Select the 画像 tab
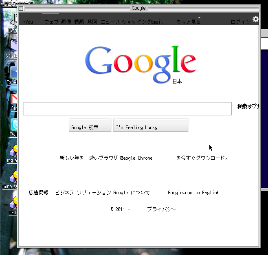 tap(66, 22)
